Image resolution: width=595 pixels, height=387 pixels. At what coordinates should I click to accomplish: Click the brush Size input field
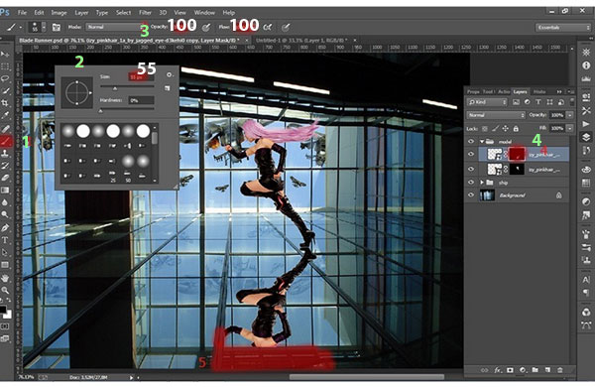(141, 77)
